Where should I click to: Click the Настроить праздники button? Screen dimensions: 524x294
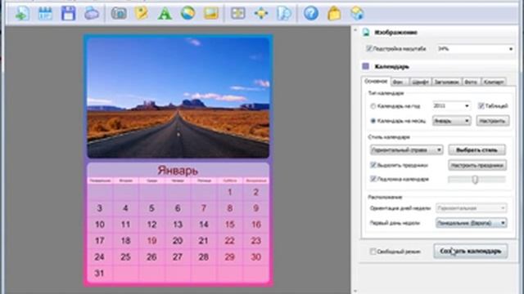click(477, 165)
